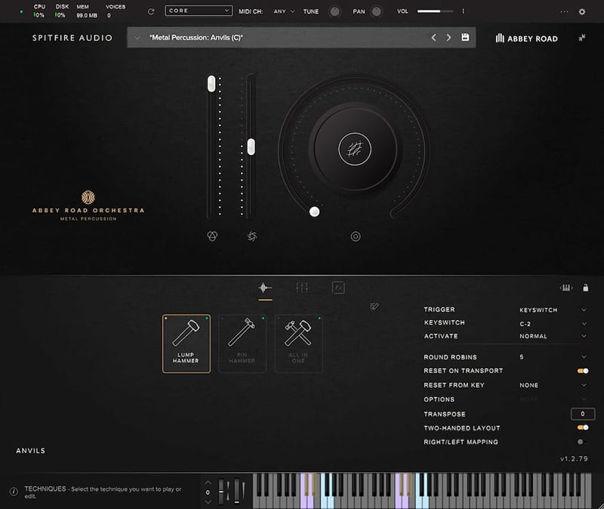Image resolution: width=604 pixels, height=509 pixels.
Task: Click the large knob's white indicator dot
Action: point(314,211)
